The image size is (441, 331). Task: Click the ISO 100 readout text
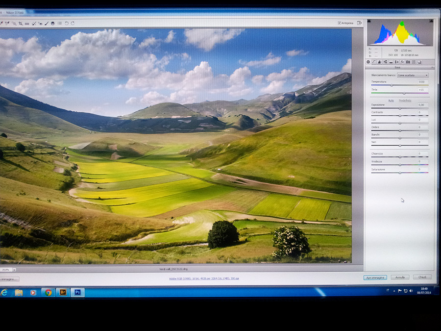pos(393,55)
